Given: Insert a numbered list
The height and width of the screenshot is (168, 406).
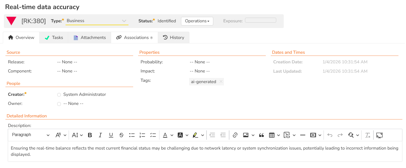Looking at the screenshot, I should pyautogui.click(x=142, y=135).
